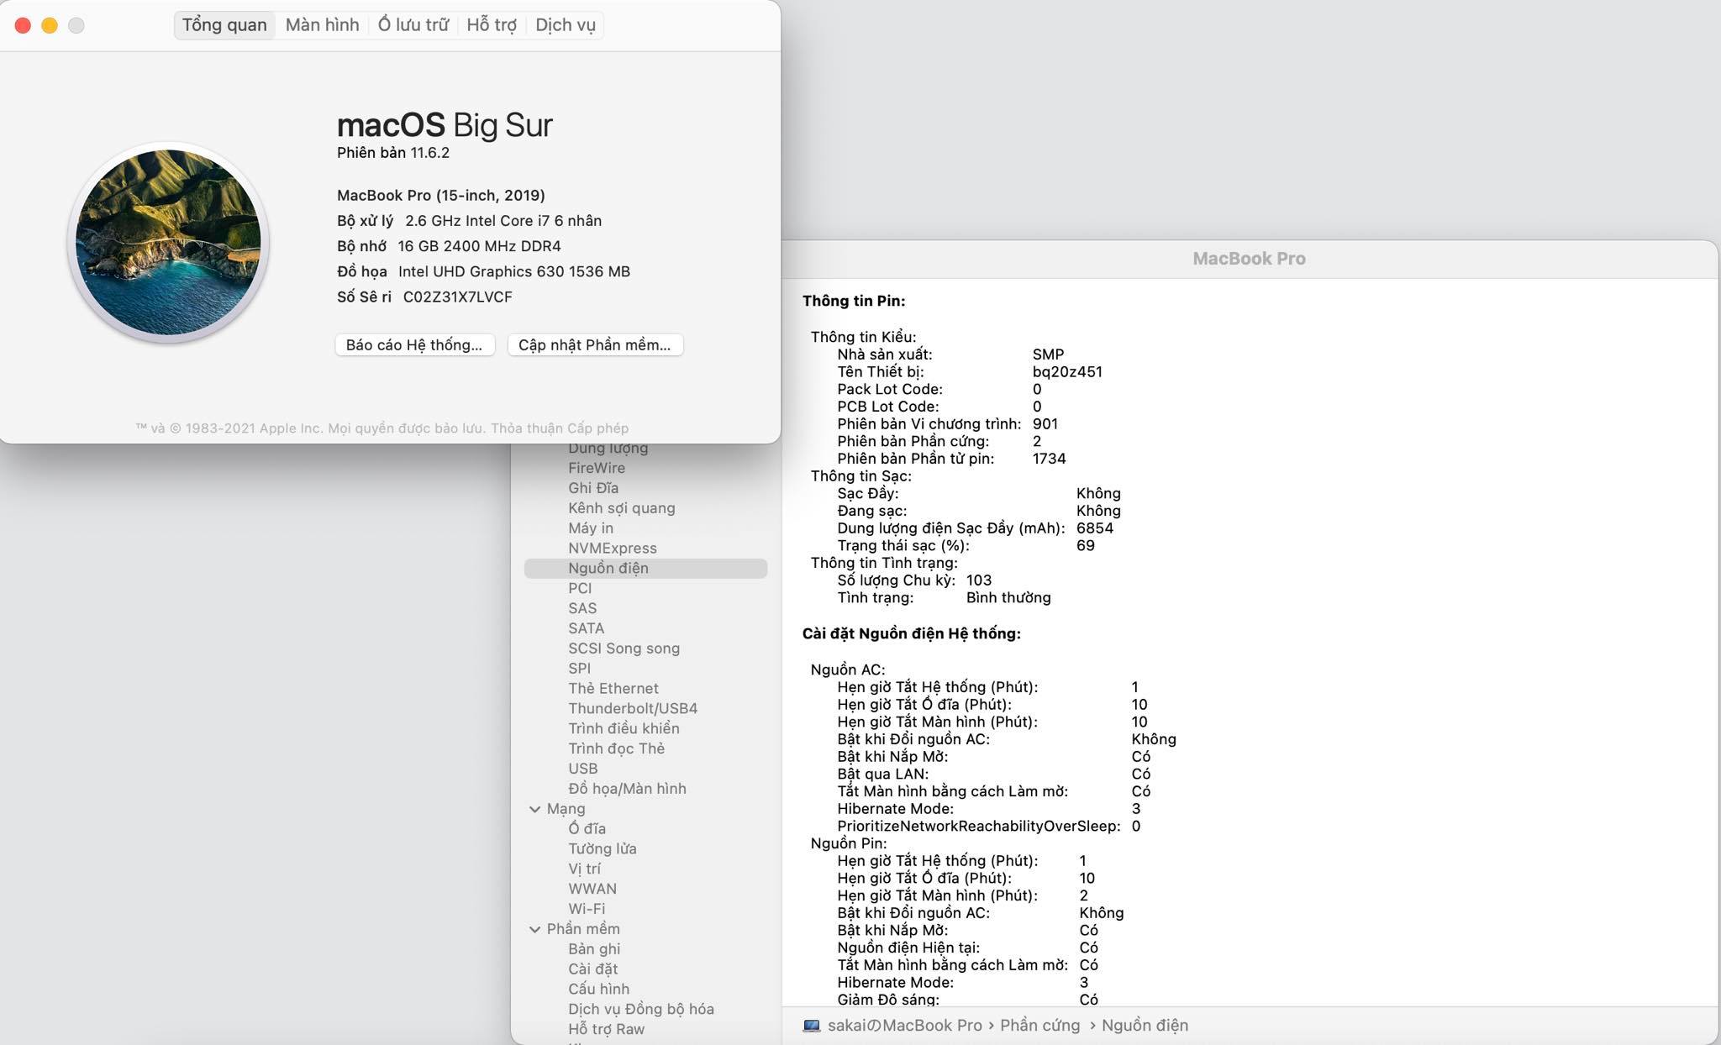
Task: Select the Hỗ trợ tab
Action: point(492,25)
